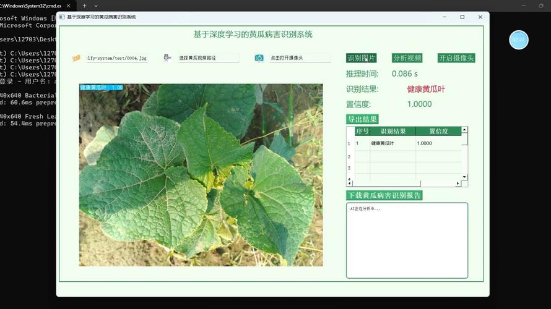Click the camera icon for webcam

click(x=259, y=58)
